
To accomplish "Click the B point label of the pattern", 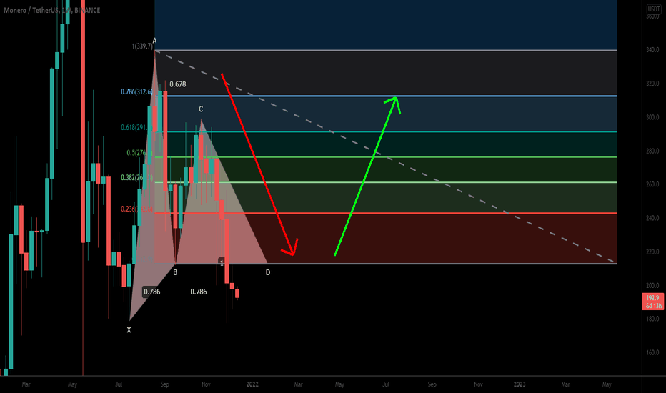I will coord(175,272).
